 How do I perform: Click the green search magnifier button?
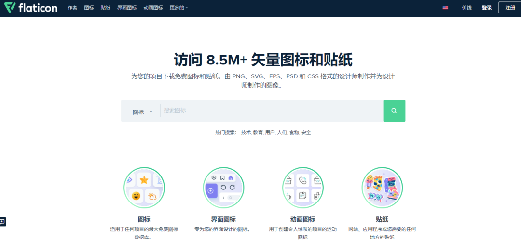point(394,111)
